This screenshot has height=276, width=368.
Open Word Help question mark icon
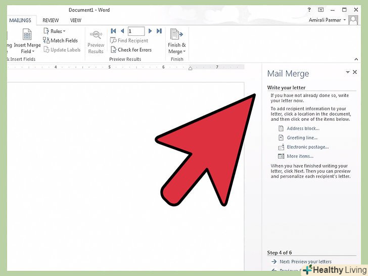click(309, 10)
